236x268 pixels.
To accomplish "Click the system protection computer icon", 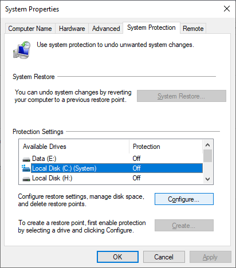I will coord(22,50).
